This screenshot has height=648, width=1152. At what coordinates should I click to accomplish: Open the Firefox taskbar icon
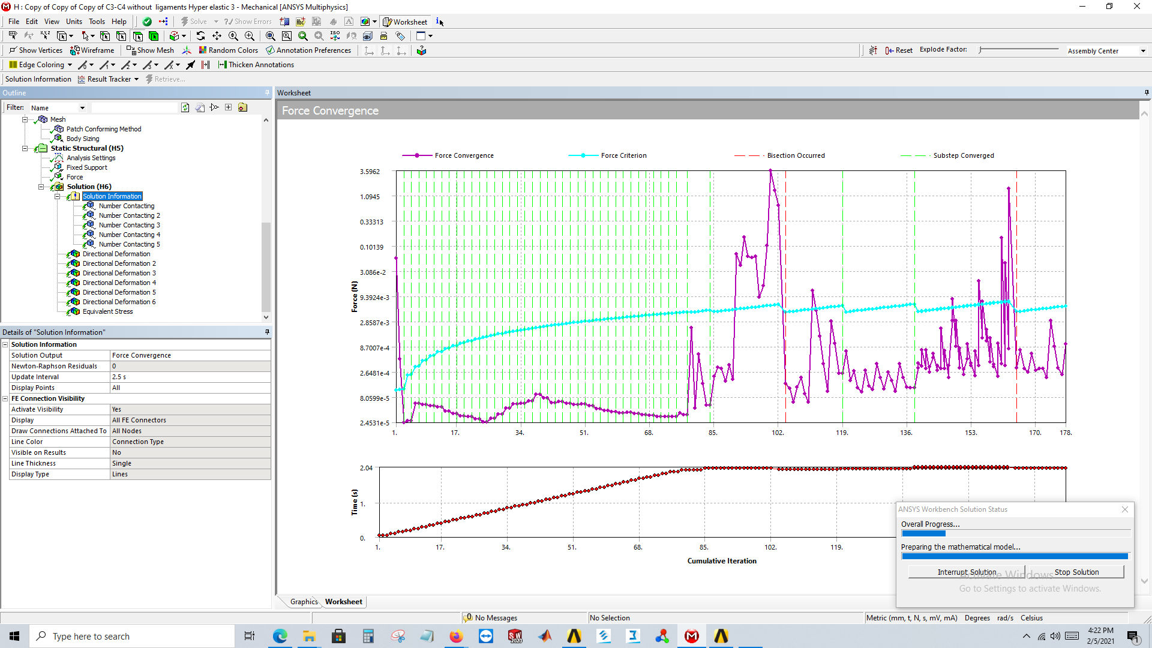tap(457, 636)
